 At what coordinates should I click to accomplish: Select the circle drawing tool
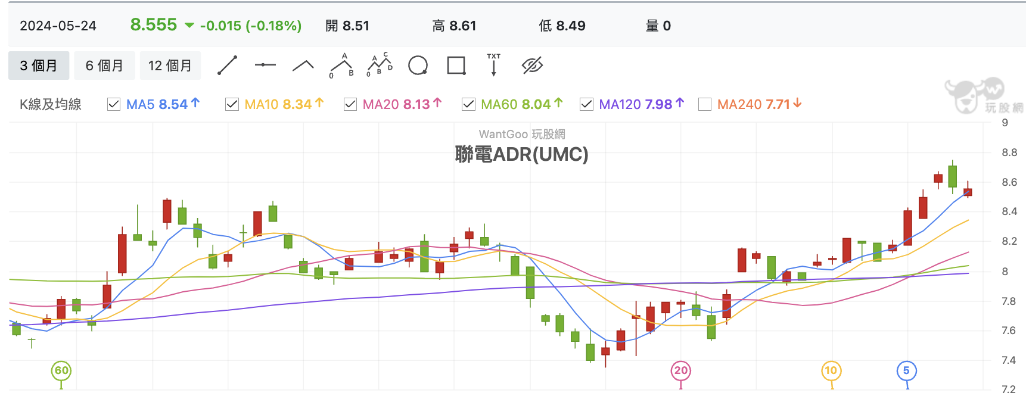pyautogui.click(x=418, y=66)
